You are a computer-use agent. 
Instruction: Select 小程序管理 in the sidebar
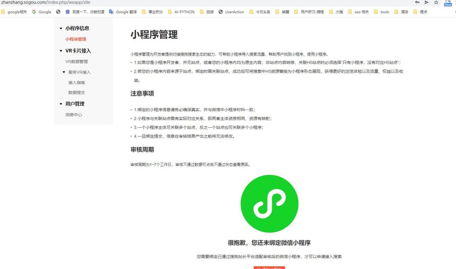point(76,39)
